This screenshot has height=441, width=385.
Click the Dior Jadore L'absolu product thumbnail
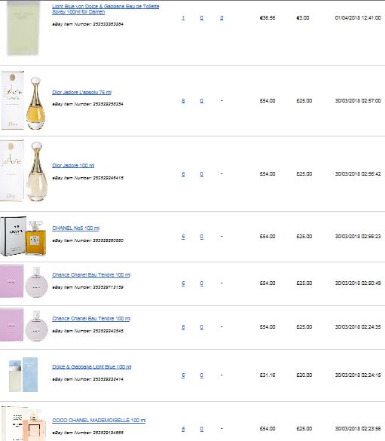coord(23,101)
